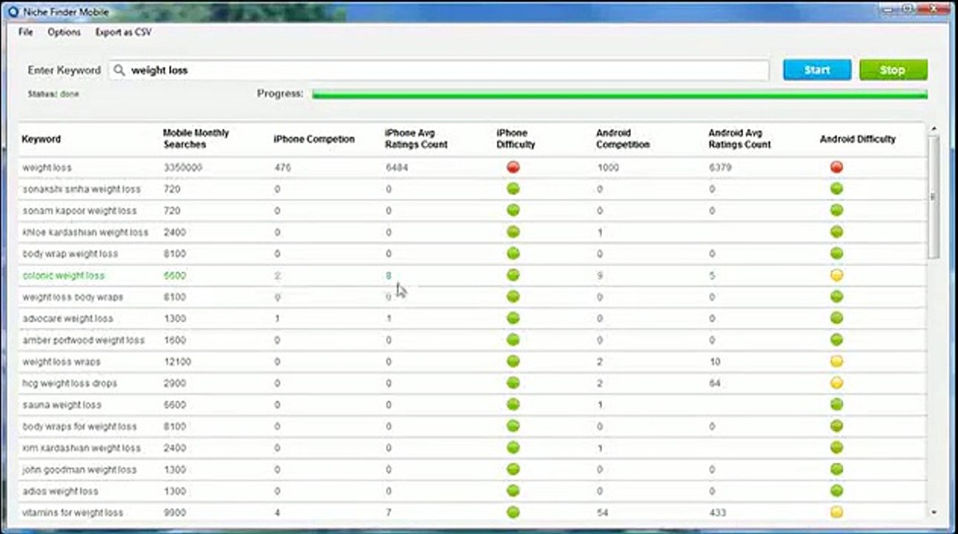
Task: Select the 'hcg weight loss drops' keyword
Action: point(70,383)
